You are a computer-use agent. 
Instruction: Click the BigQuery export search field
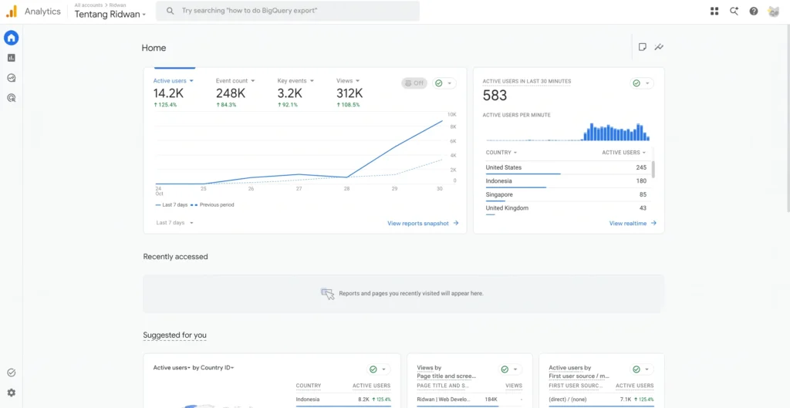[288, 11]
